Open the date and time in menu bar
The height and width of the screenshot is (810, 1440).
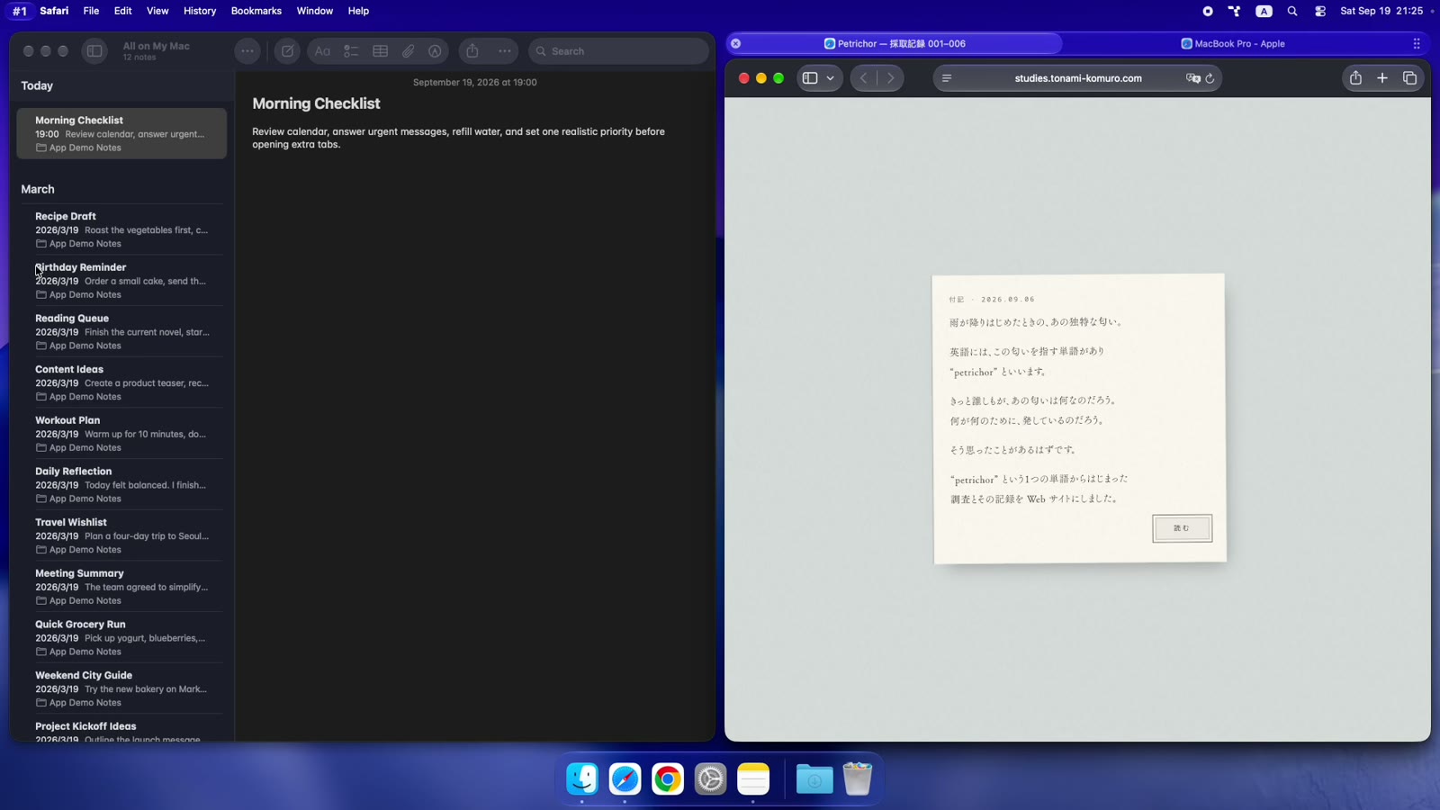1381,11
